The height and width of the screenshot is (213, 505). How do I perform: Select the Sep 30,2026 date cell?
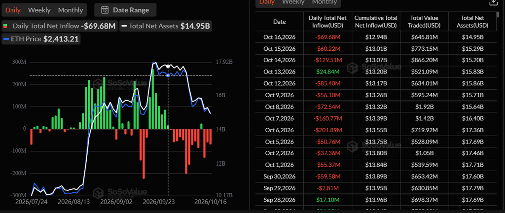point(279,177)
